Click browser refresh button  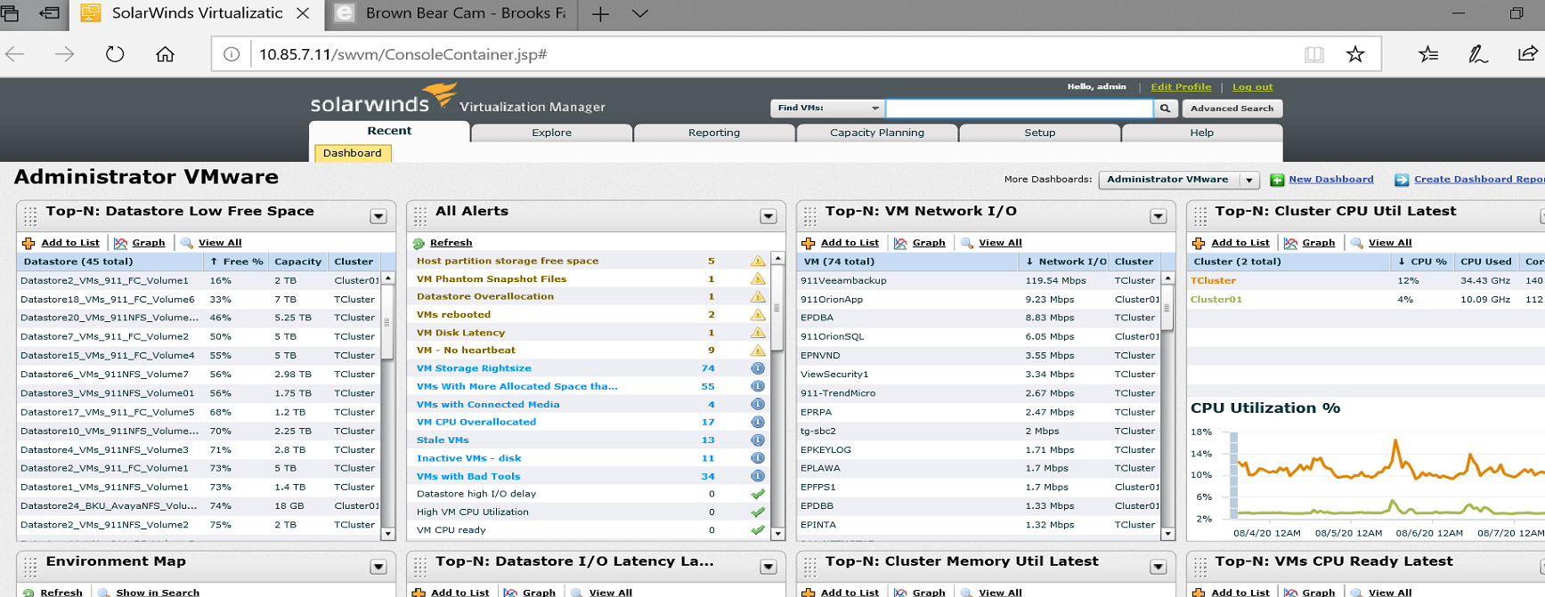tap(115, 54)
